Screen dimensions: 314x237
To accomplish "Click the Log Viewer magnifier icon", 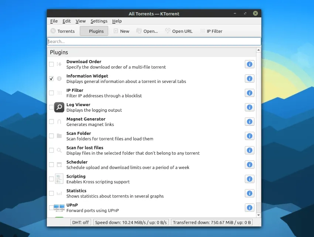I will pos(59,107).
